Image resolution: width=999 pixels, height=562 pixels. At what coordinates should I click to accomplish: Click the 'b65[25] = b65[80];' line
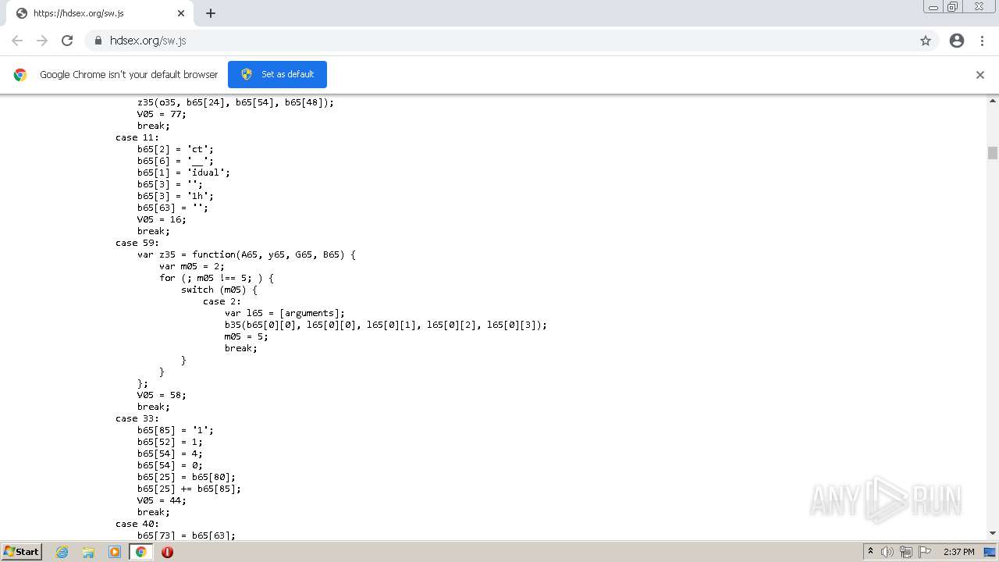[x=187, y=477]
